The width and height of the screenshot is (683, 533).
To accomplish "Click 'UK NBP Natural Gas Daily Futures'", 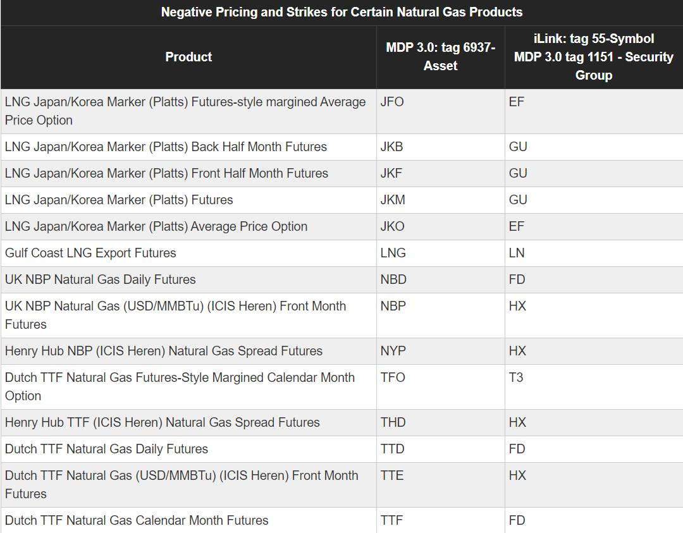I will [x=101, y=279].
